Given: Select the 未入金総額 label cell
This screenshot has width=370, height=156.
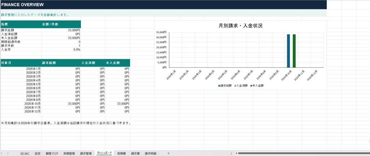Looking at the screenshot, I should 21,38.
